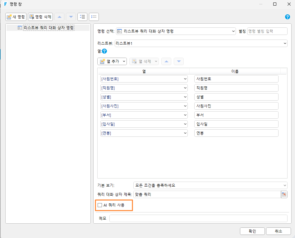
Task: Click the indent command icon
Action: tap(82, 17)
